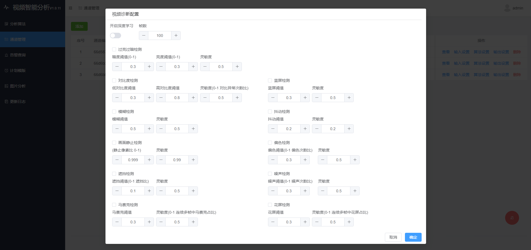This screenshot has height=250, width=531.
Task: Open 图片分析 in the sidebar
Action: [x=33, y=86]
